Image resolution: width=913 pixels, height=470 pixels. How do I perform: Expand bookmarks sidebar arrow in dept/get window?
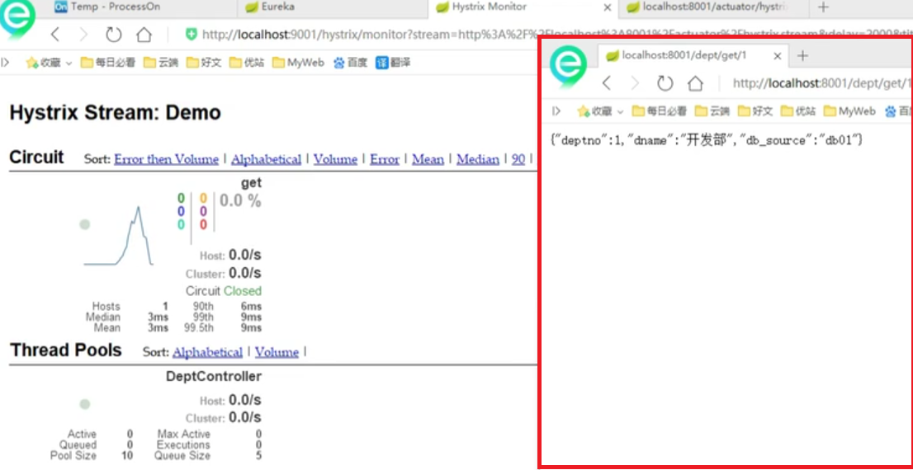pos(556,111)
